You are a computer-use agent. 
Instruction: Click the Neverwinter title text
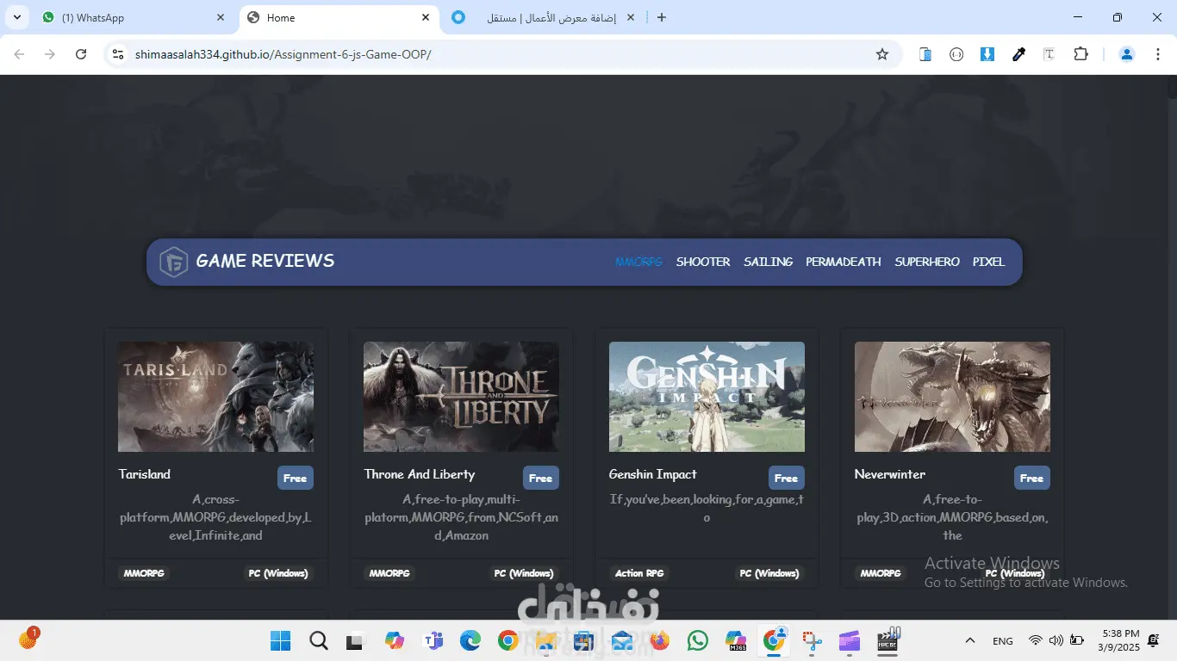(x=890, y=474)
